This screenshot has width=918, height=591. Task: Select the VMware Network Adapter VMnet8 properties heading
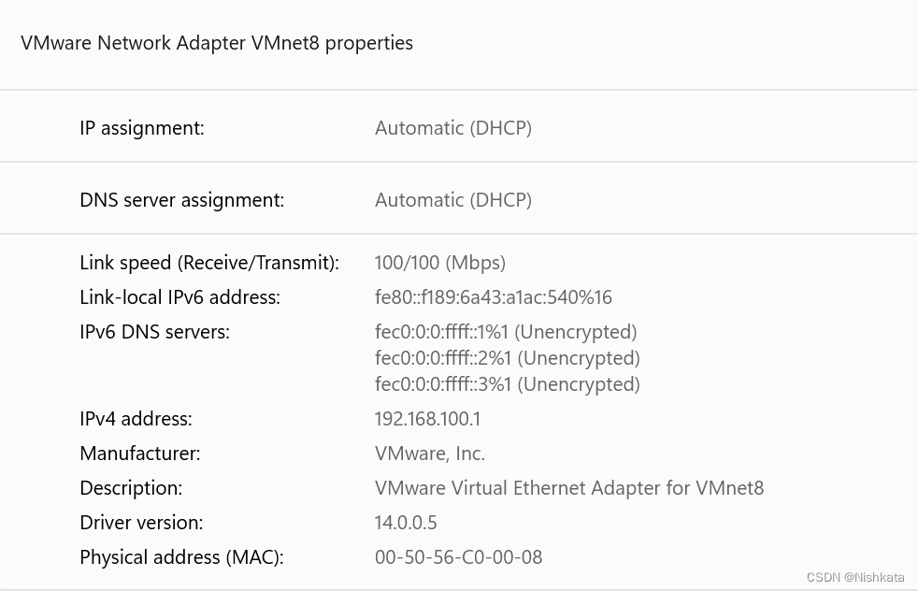click(216, 43)
